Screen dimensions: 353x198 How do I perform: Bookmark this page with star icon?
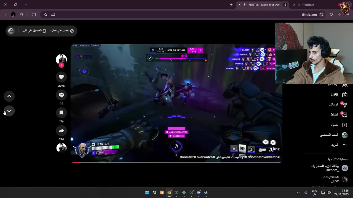(46, 15)
